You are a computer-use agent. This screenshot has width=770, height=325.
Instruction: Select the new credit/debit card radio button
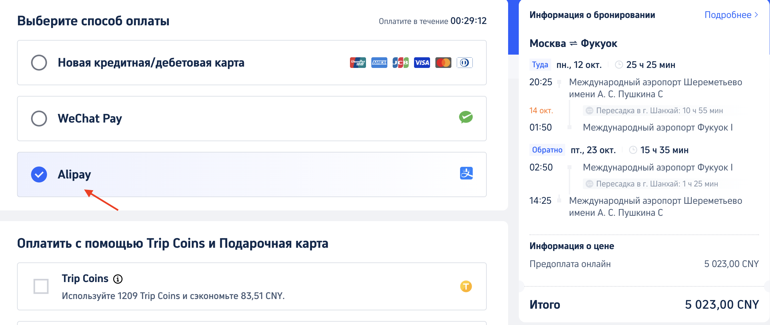(x=39, y=63)
